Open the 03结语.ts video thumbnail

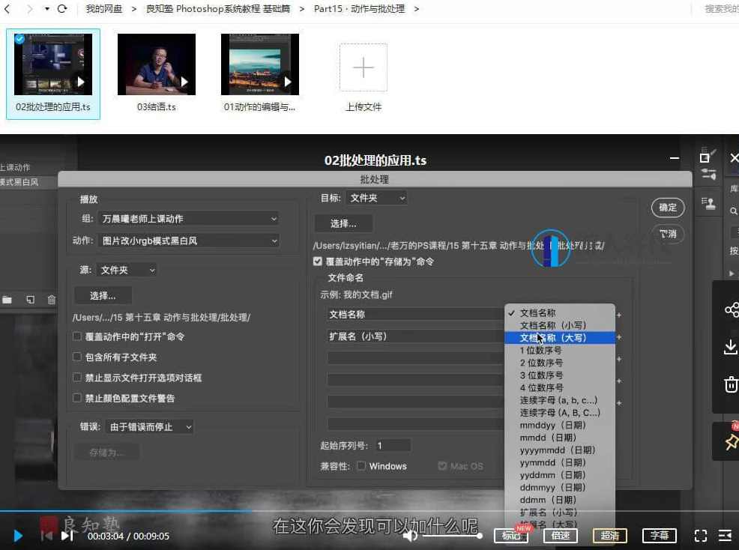tap(156, 64)
